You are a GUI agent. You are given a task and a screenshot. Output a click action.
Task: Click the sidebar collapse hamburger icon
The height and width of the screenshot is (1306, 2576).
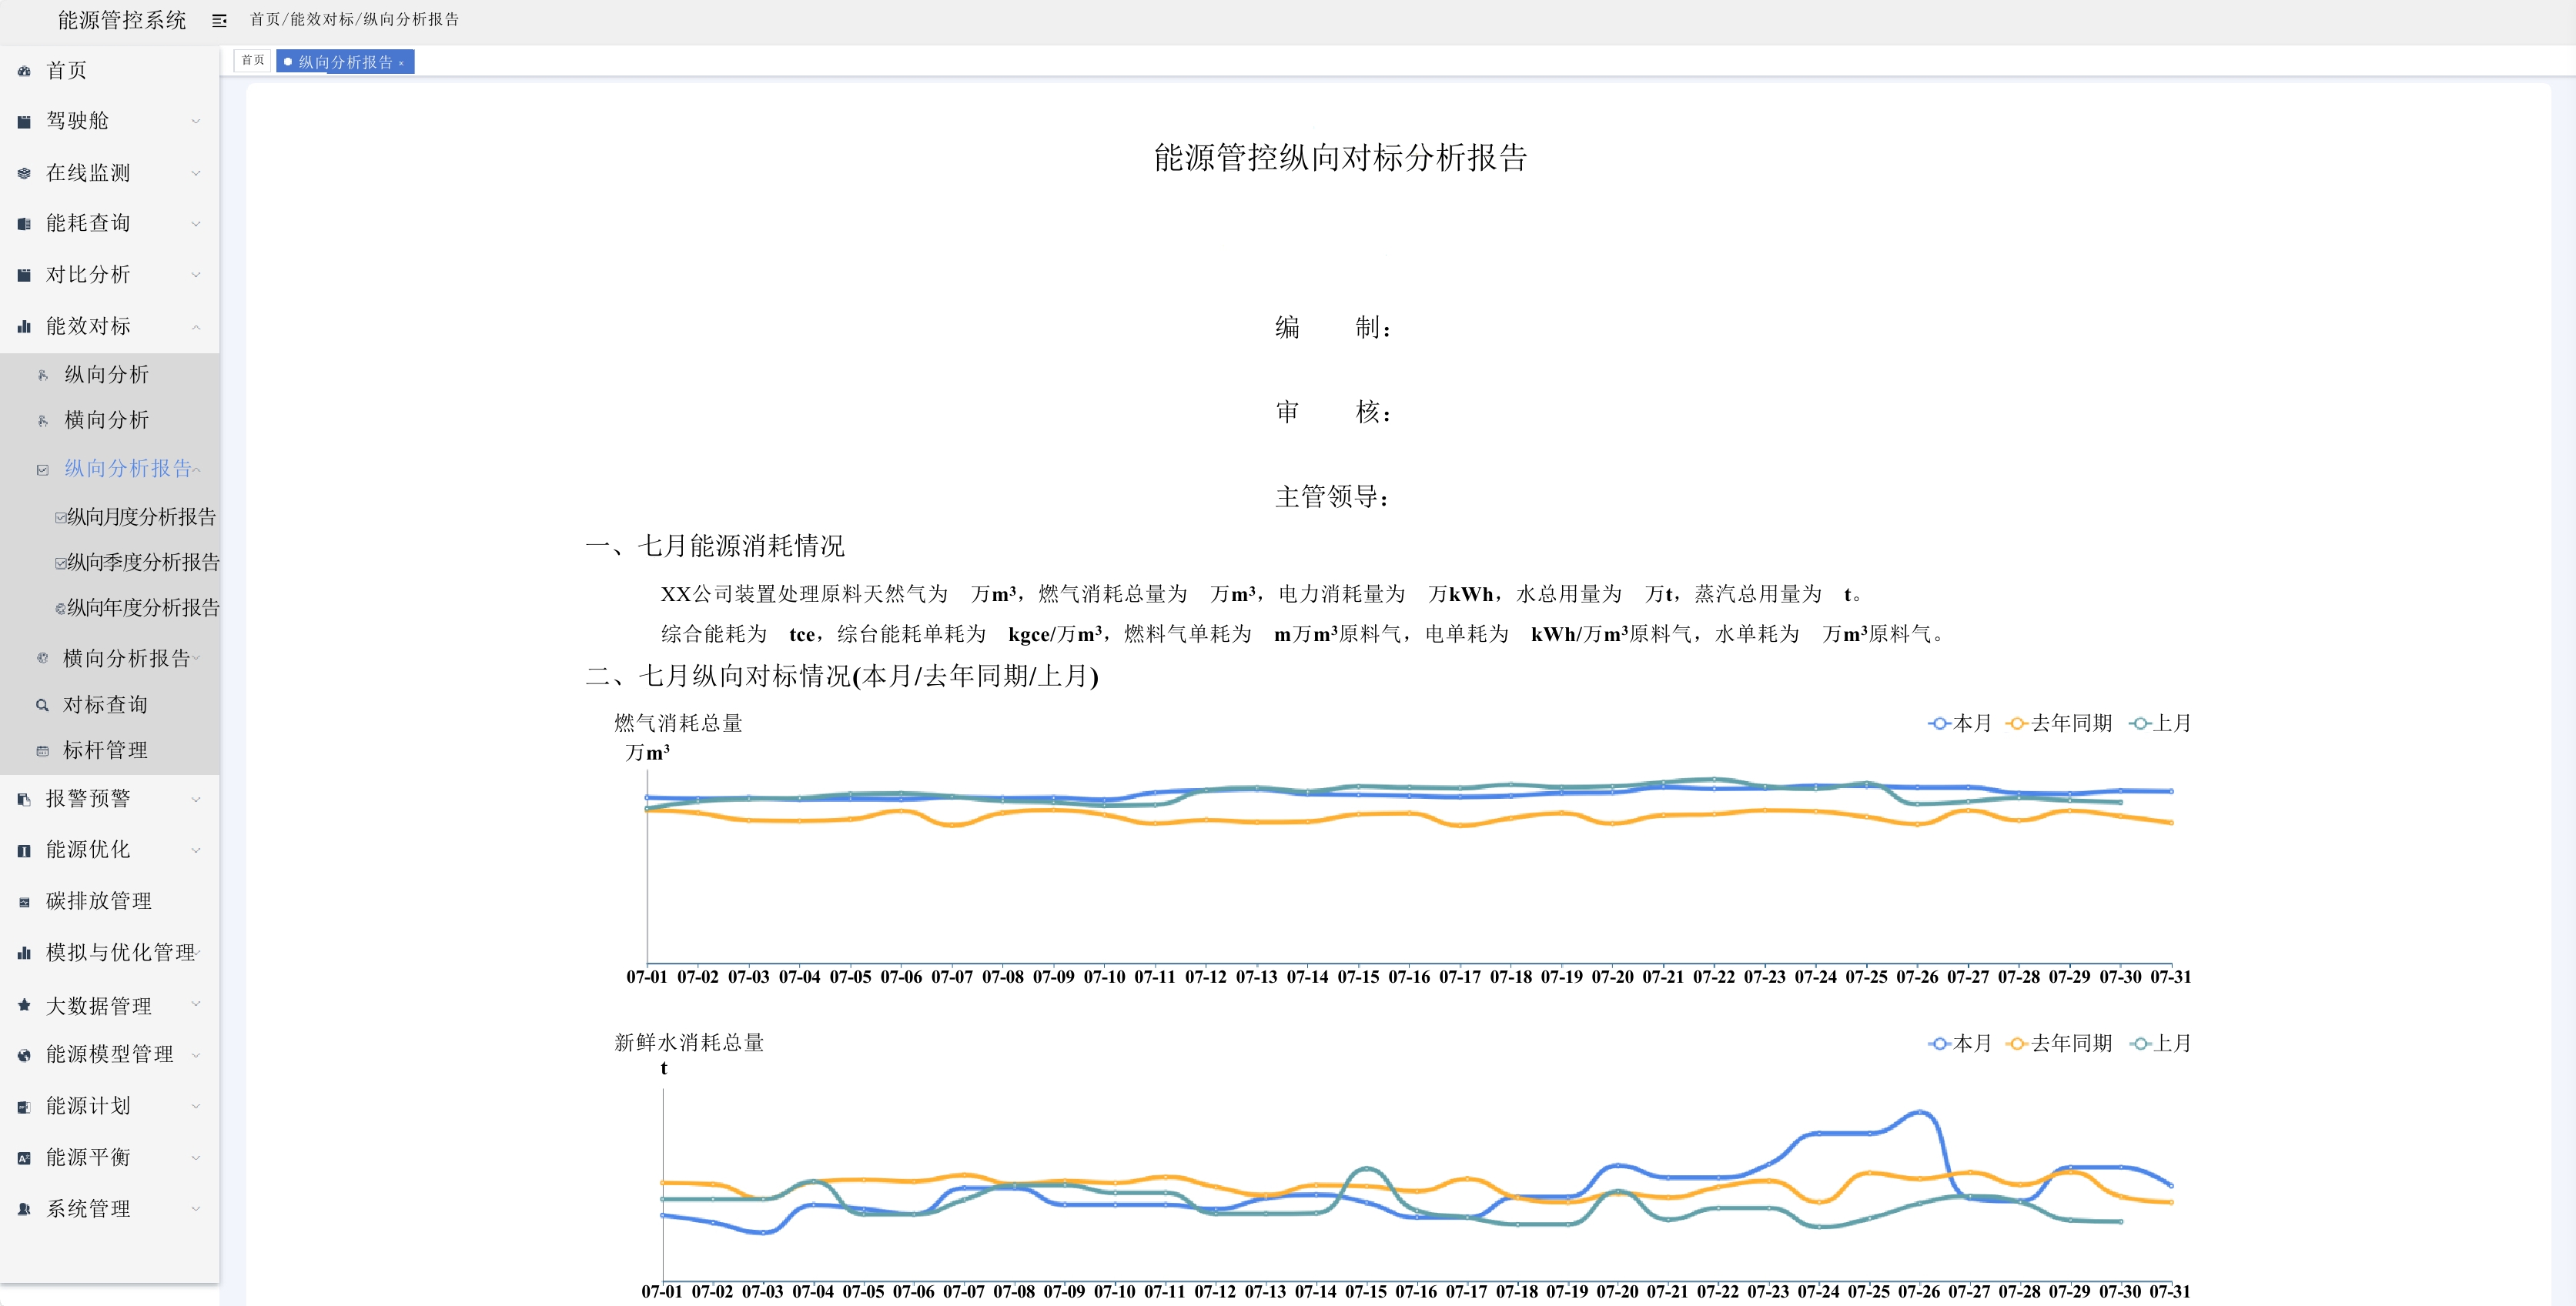220,20
